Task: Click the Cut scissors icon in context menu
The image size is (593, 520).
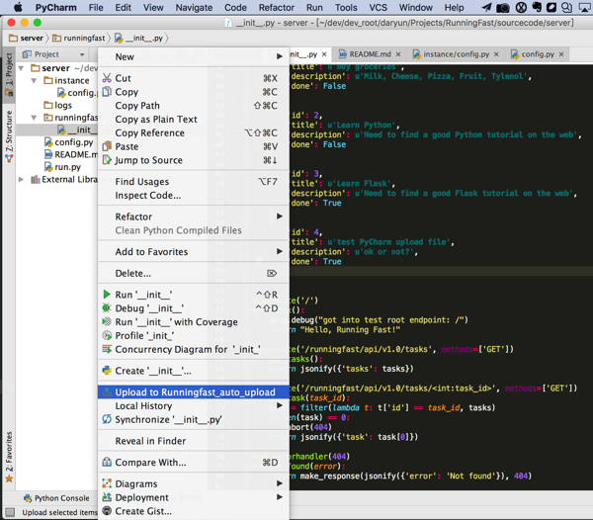Action: [107, 78]
